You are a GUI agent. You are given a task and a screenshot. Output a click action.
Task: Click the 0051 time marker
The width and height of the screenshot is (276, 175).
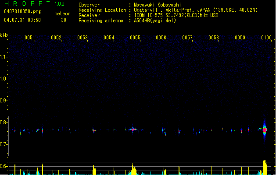(x=30, y=38)
